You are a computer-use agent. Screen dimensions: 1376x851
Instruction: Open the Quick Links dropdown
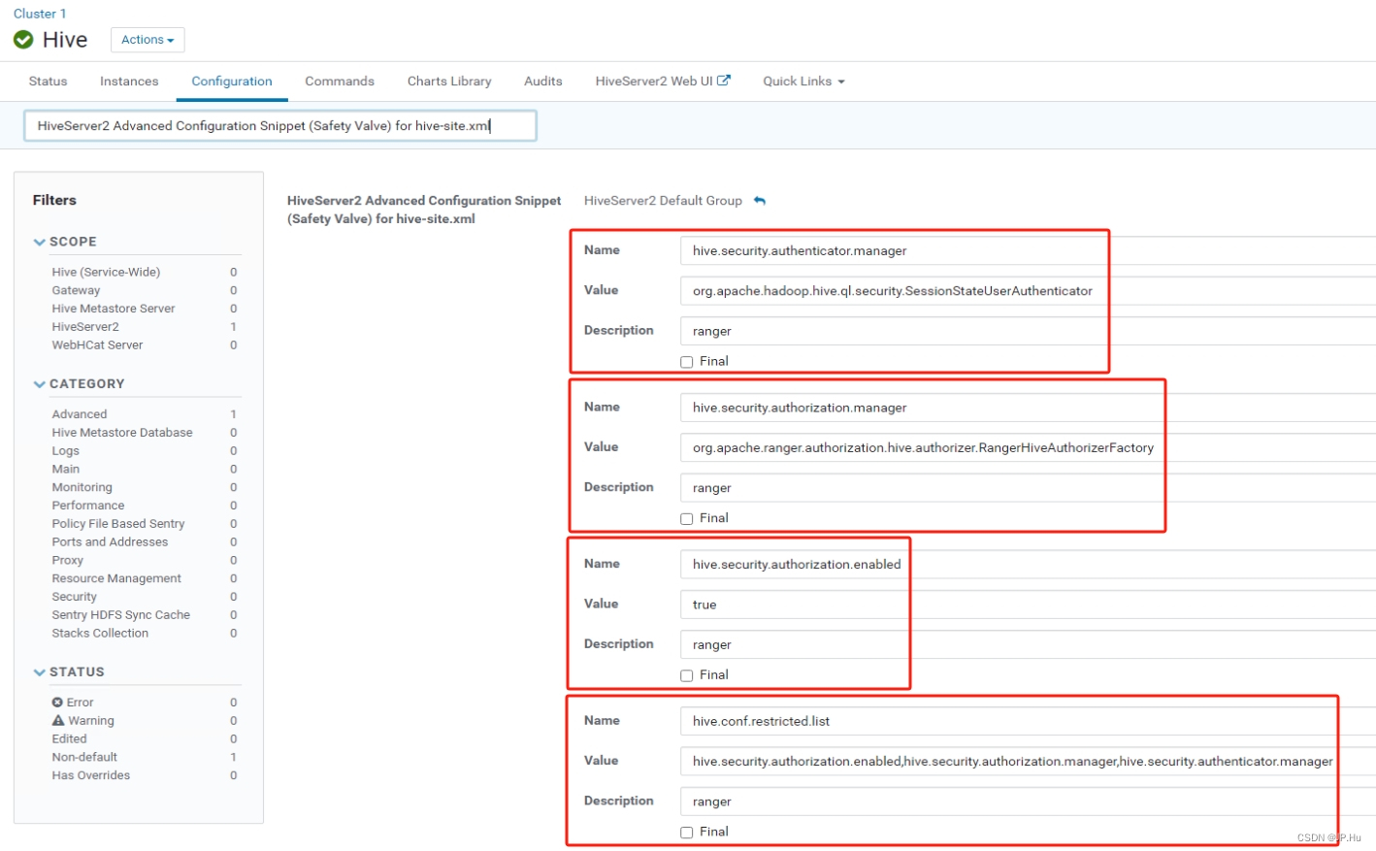click(x=803, y=82)
